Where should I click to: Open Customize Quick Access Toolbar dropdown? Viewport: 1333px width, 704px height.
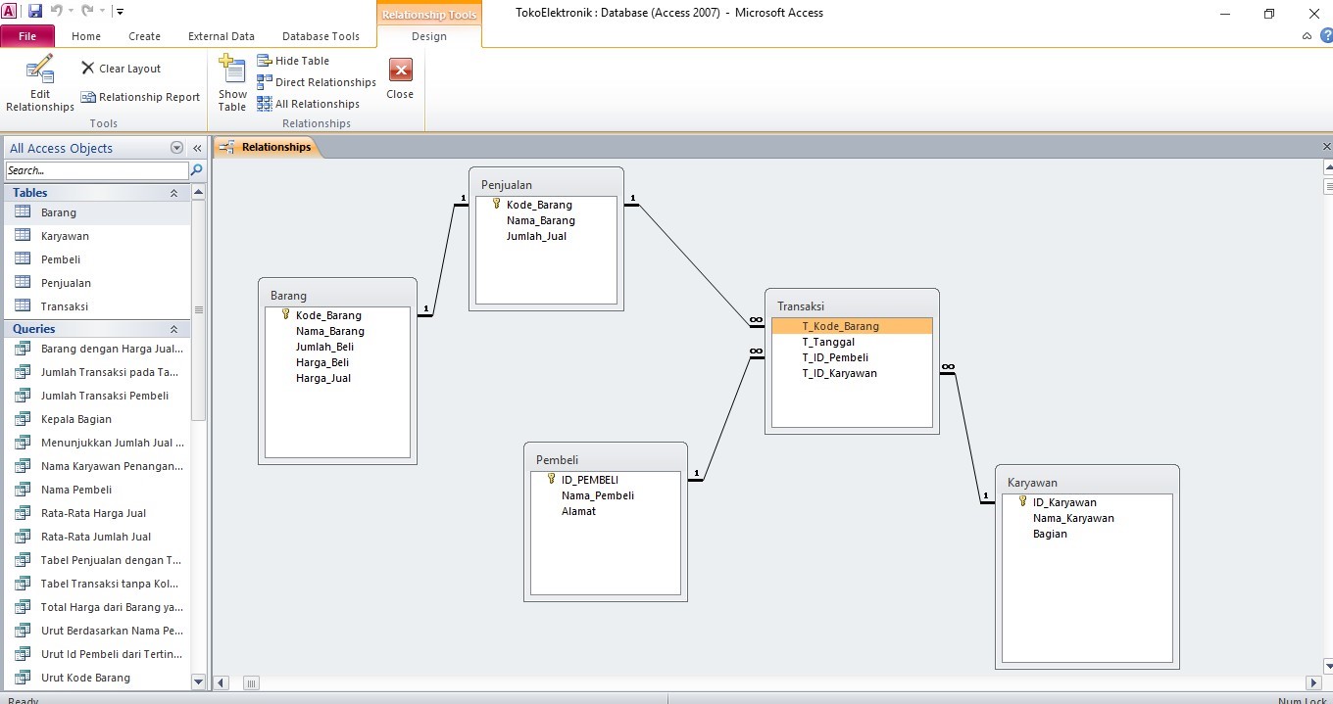click(120, 12)
